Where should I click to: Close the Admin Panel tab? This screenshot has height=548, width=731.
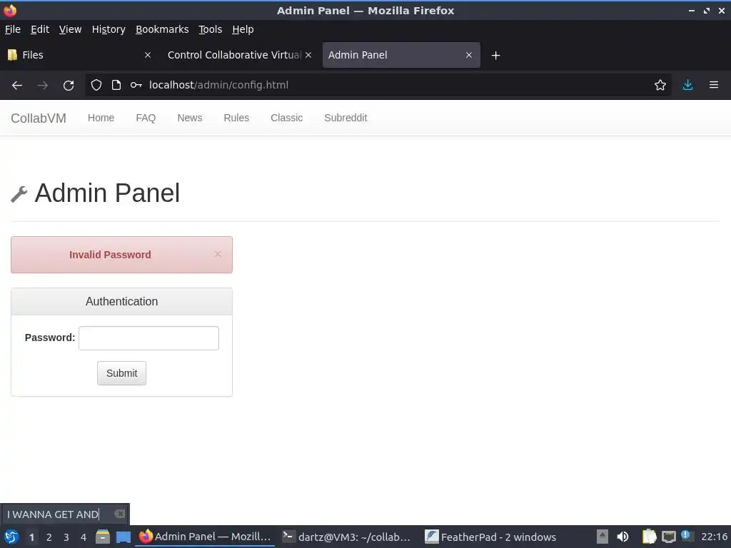click(469, 55)
